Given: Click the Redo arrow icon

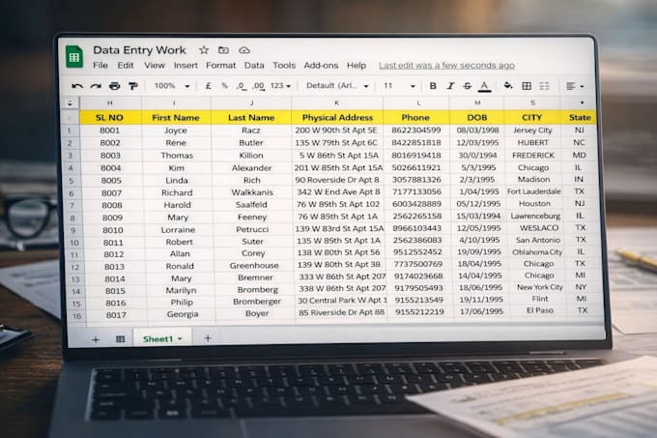Looking at the screenshot, I should coord(96,86).
